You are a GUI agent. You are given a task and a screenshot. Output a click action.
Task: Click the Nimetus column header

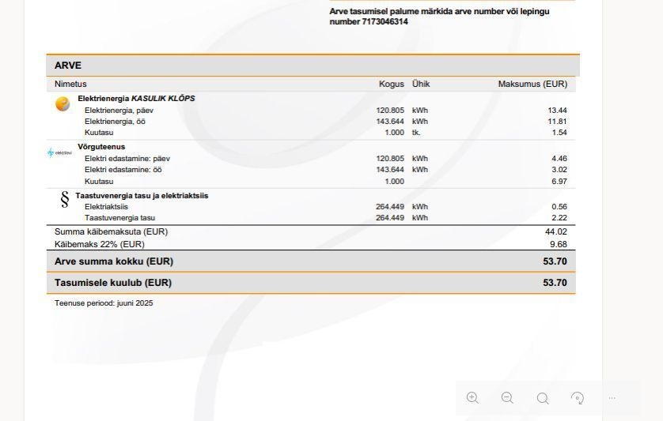(70, 84)
